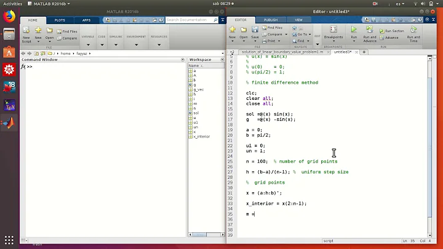Click New Script in MATLAB Home tab
Screen dimensions: 443x249
point(26,35)
